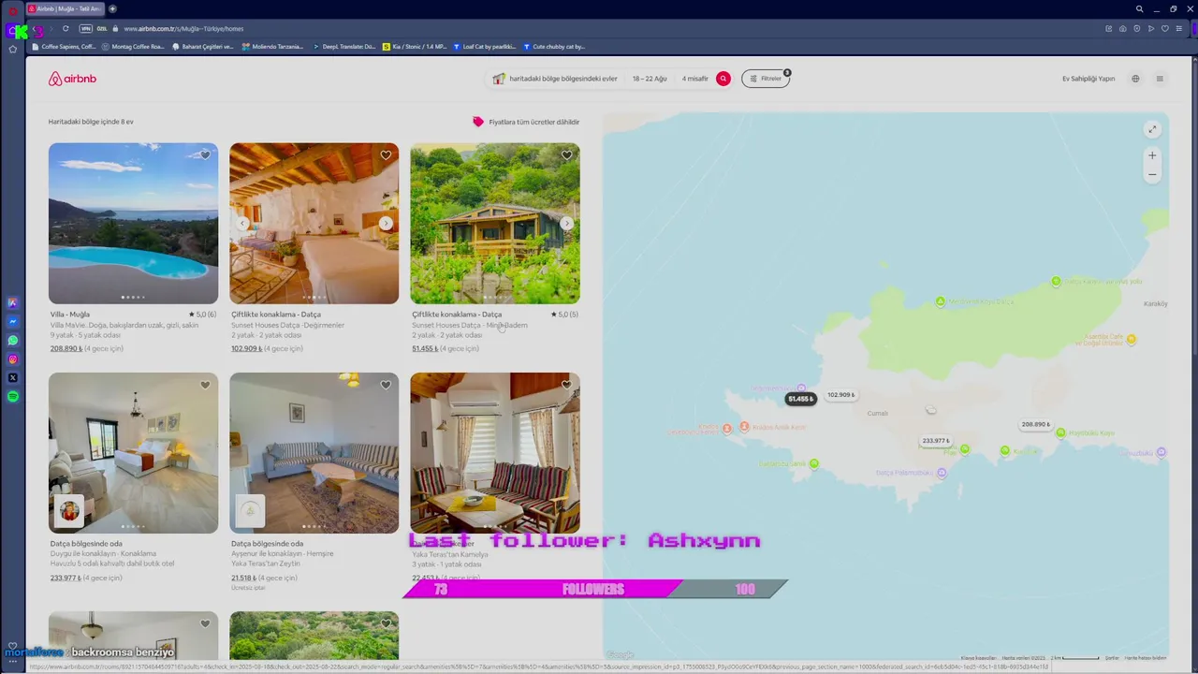Save Villa - Muğla listing with heart

[205, 155]
